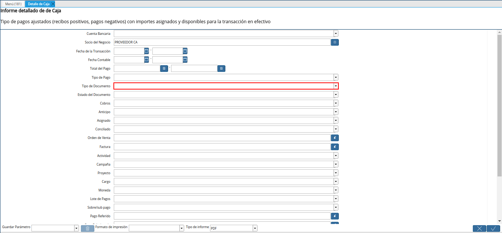
Task: Expand Actividad dropdown
Action: tap(336, 155)
